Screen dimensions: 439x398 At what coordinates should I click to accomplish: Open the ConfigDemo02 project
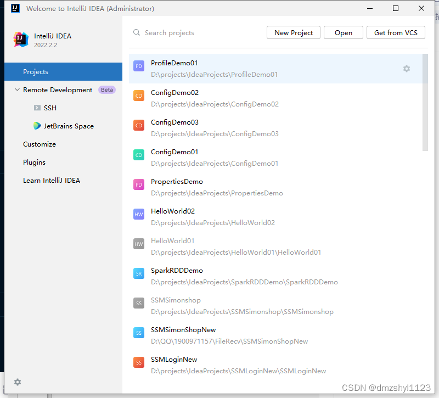pyautogui.click(x=275, y=98)
